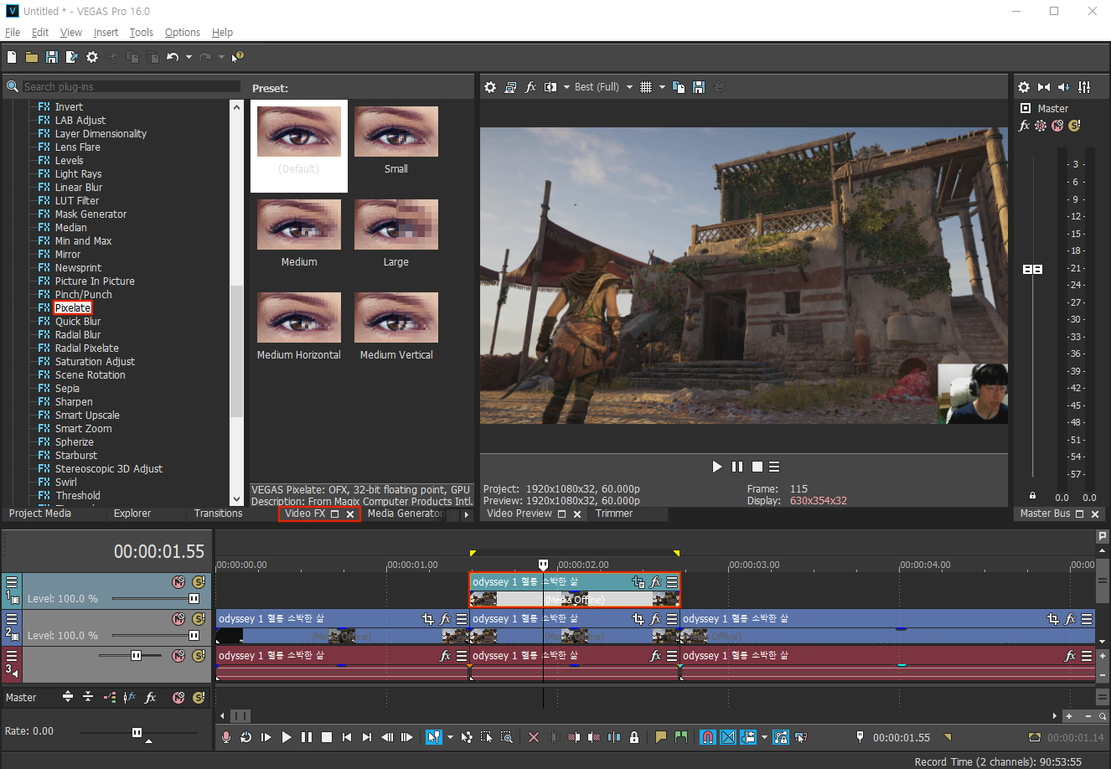Open Pan/Crop on the selected track 1 clip
Screen dimensions: 1111x769
638,582
